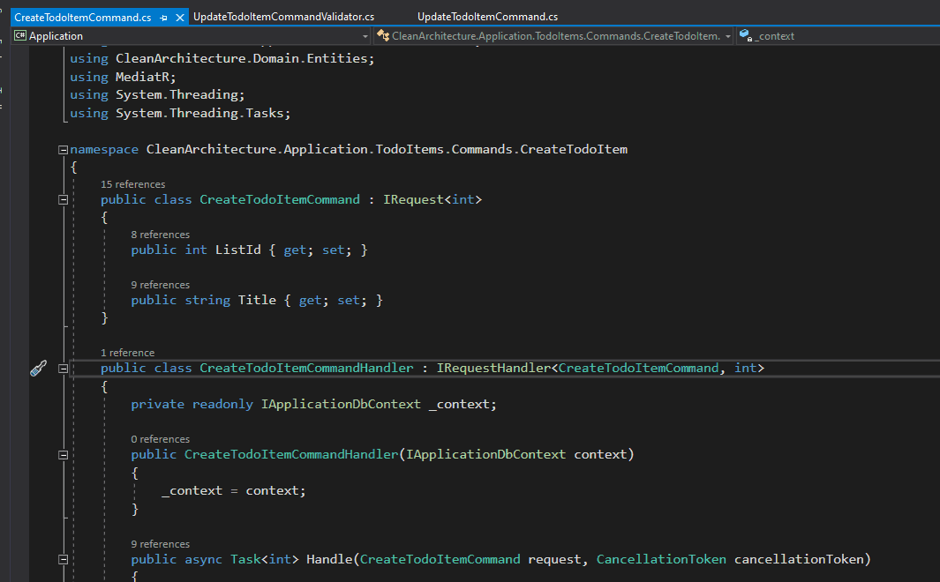Click the C# Application project icon
This screenshot has height=582, width=940.
20,36
